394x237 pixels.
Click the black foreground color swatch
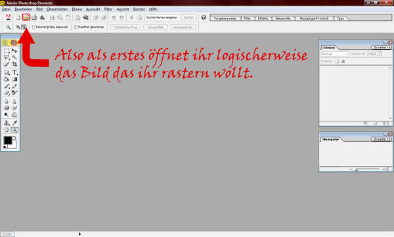point(7,140)
